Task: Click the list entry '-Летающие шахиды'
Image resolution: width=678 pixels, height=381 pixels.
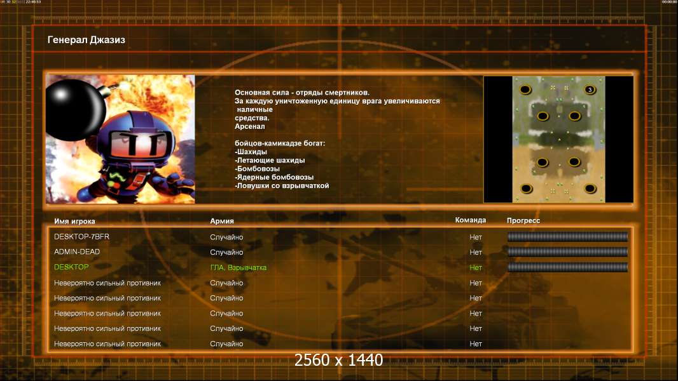Action: [270, 160]
